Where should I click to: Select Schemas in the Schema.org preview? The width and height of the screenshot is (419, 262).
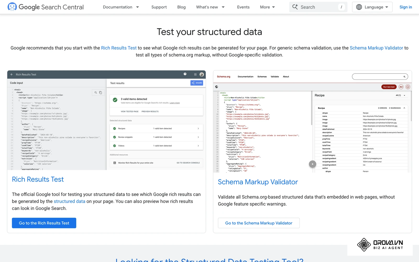(262, 77)
